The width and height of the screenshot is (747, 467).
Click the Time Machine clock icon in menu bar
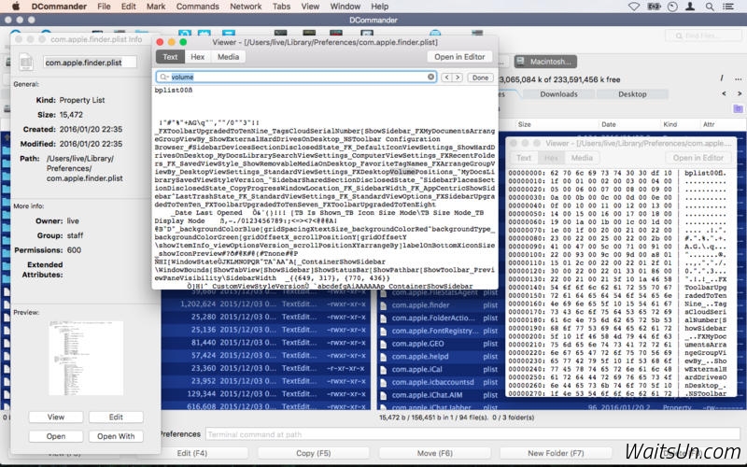pyautogui.click(x=672, y=7)
